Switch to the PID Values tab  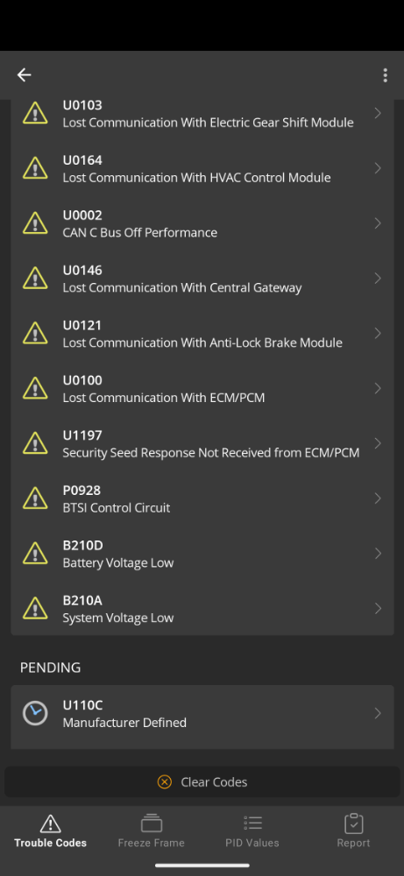(252, 830)
